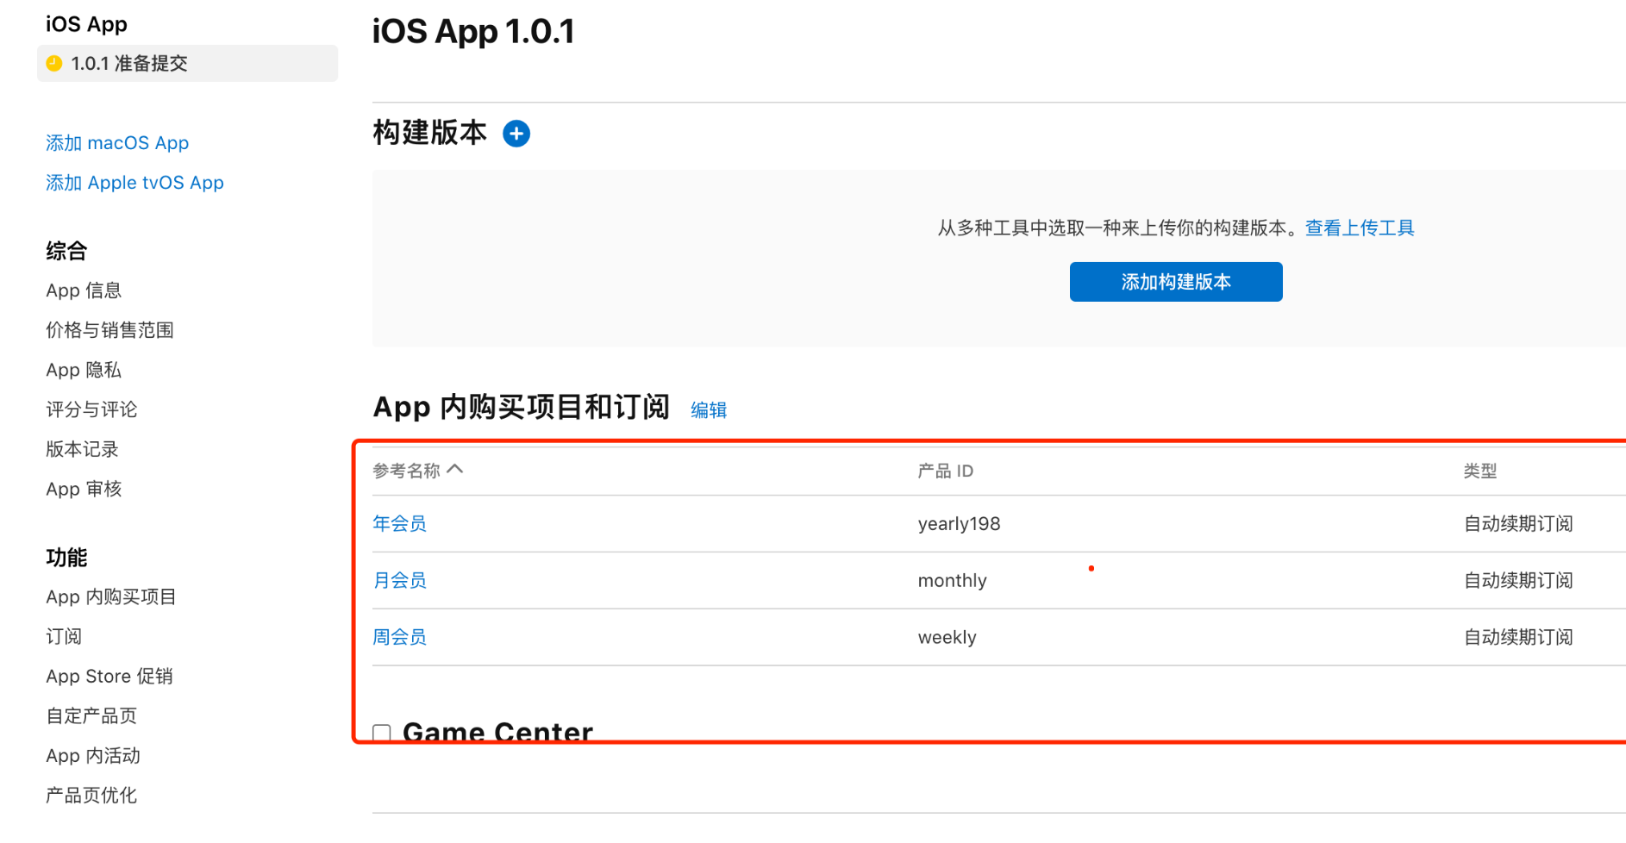Click the 添加 macOS App link

point(117,142)
